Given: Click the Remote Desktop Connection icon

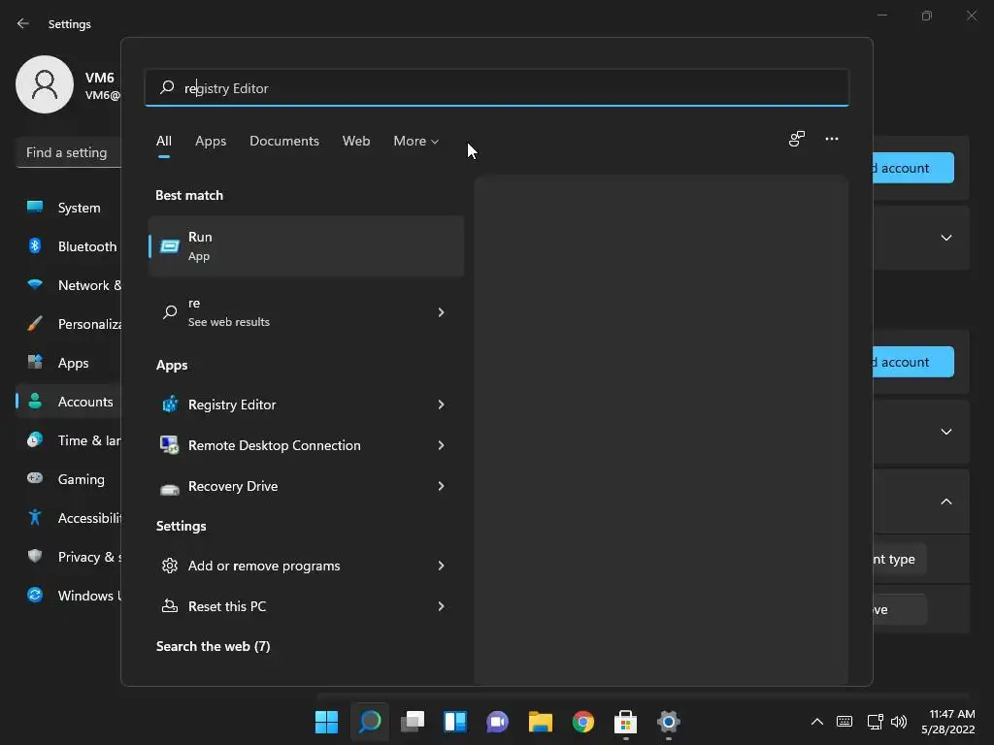Looking at the screenshot, I should [x=169, y=445].
